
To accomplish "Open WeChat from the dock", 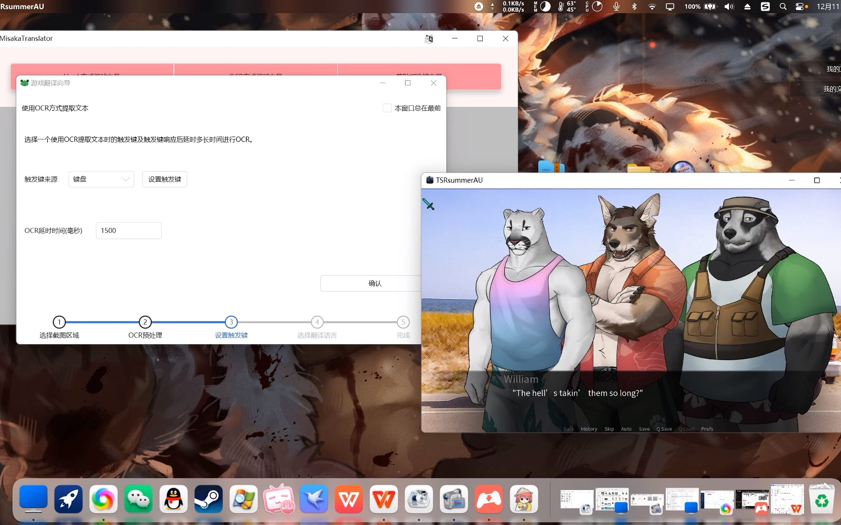I will tap(139, 499).
